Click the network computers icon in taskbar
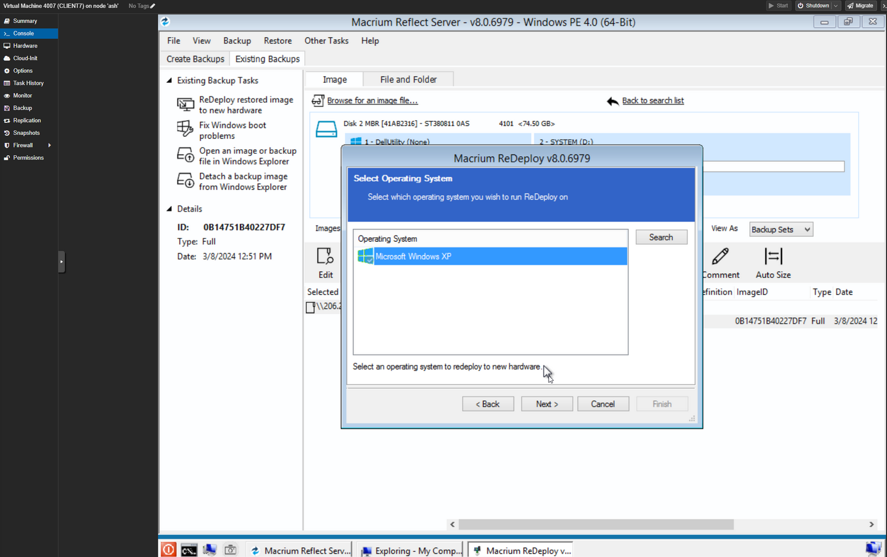Screen dimensions: 887x557 tap(210, 550)
